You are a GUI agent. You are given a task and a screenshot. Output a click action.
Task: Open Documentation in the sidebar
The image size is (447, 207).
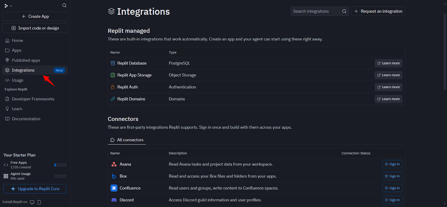[35, 119]
